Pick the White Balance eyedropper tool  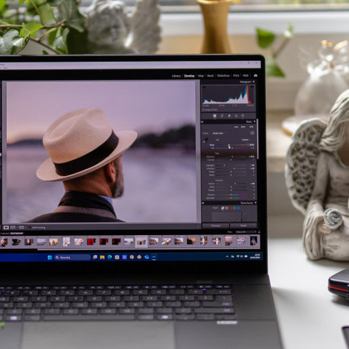point(205,141)
